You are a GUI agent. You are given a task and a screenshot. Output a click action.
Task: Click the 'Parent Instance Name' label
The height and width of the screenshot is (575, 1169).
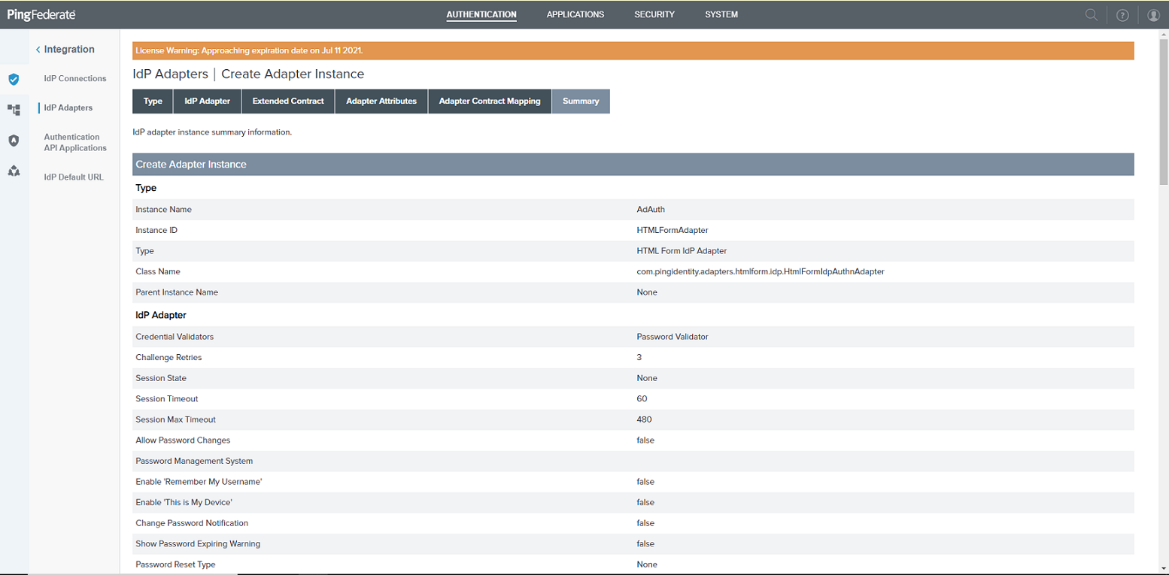pos(177,292)
